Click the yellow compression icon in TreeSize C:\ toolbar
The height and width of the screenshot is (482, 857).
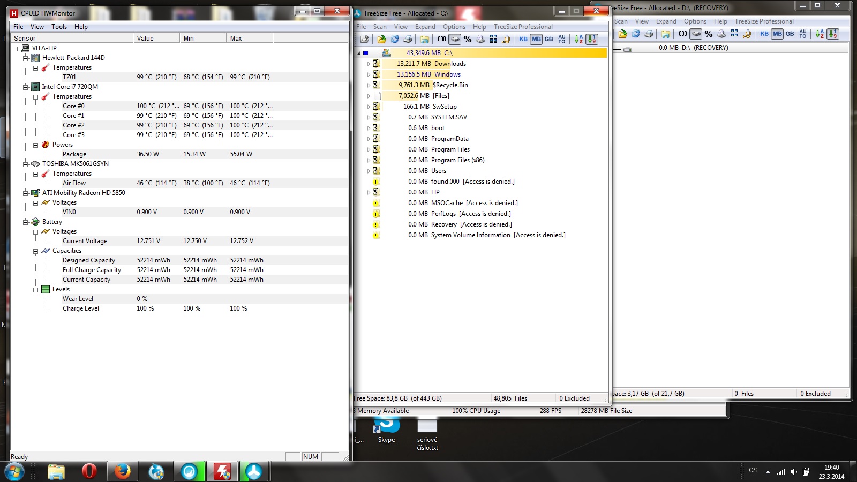pos(506,39)
